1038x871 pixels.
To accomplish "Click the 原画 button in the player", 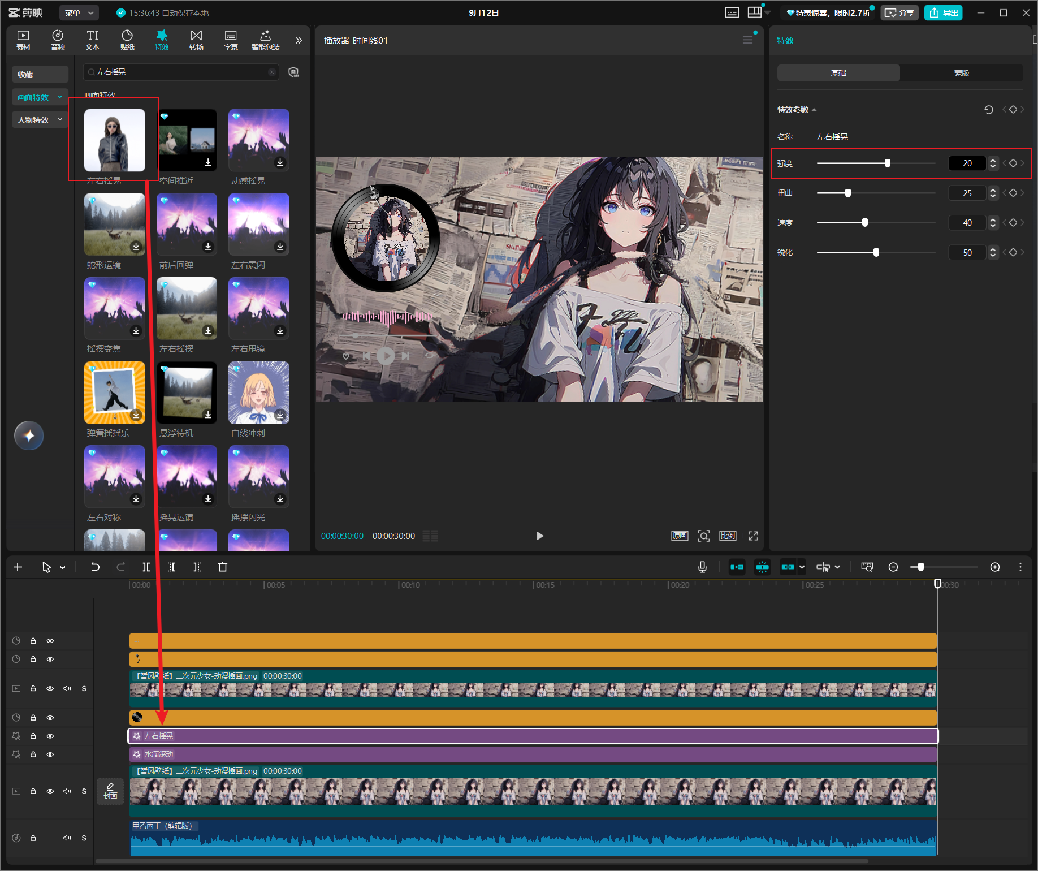I will [680, 536].
